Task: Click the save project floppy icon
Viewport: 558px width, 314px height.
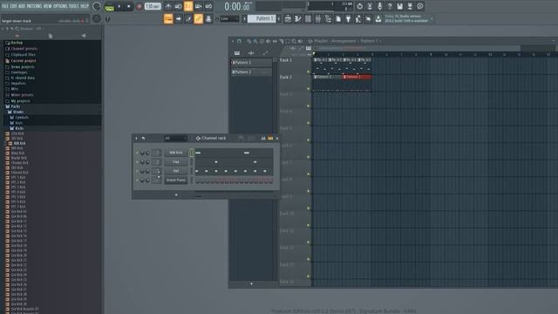Action: click(400, 6)
